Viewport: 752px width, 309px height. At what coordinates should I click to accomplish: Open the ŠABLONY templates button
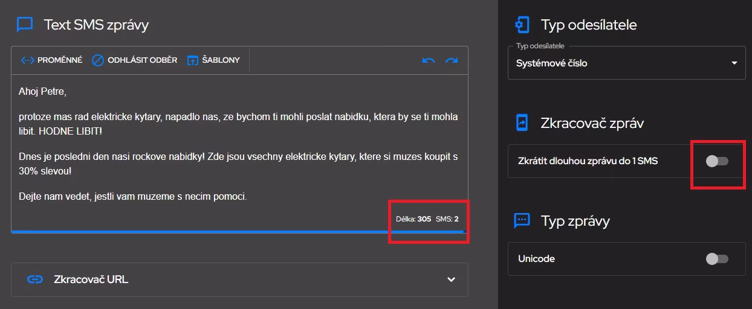[x=213, y=60]
